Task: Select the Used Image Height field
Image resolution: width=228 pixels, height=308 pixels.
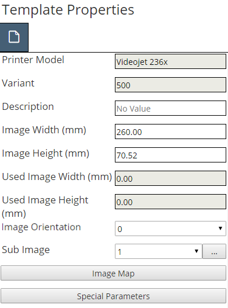Action: pos(170,202)
